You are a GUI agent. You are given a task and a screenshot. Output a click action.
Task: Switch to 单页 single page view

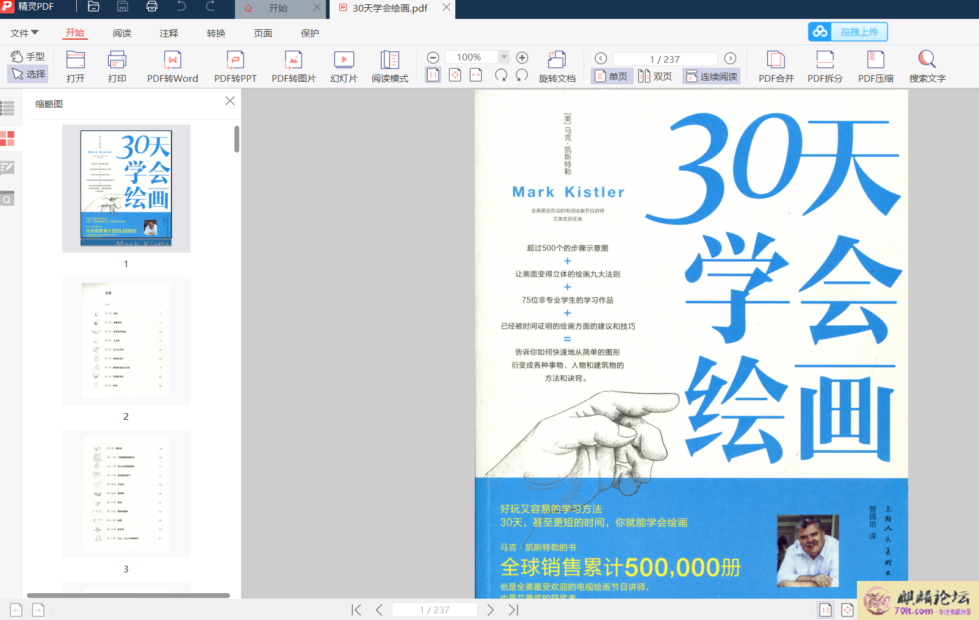click(611, 76)
